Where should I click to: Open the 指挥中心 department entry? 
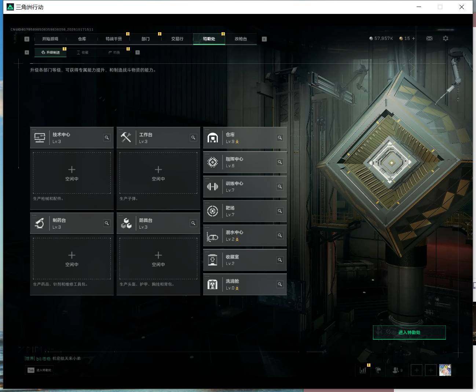[245, 162]
